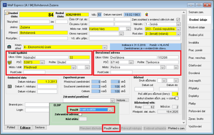Select the Příplatky section

[194, 88]
